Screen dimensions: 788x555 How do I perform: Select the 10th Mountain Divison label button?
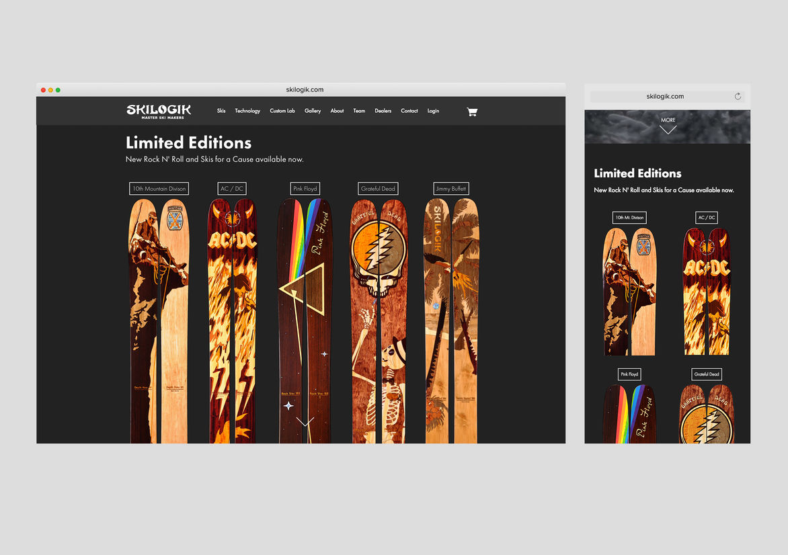coord(159,189)
